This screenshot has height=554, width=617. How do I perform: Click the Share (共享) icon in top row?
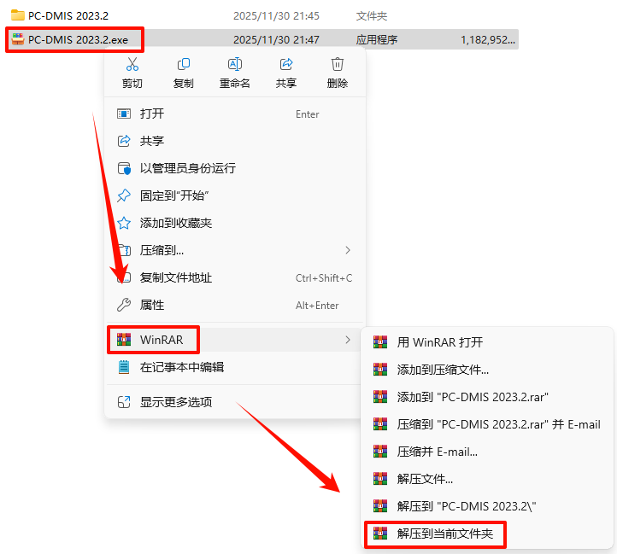click(x=286, y=64)
